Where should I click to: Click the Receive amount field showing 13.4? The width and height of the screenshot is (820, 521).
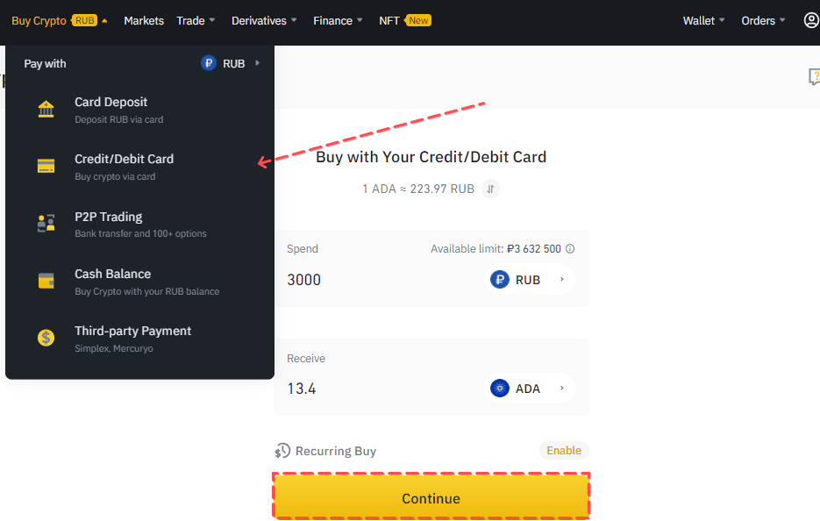377,389
